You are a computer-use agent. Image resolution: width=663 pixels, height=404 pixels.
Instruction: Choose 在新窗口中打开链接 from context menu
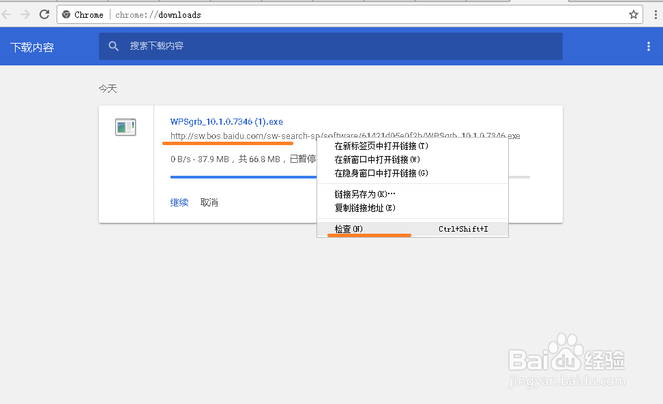[412, 159]
